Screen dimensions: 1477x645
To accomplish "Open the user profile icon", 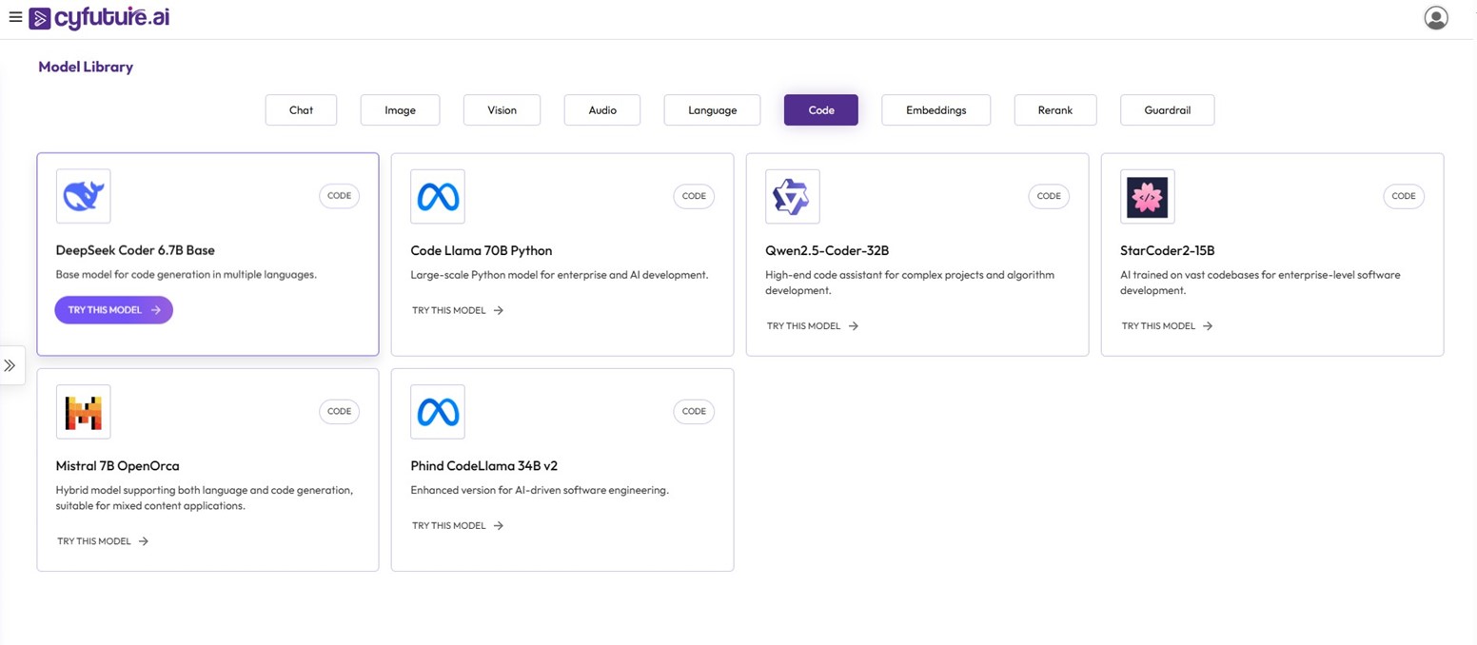I will click(1435, 18).
